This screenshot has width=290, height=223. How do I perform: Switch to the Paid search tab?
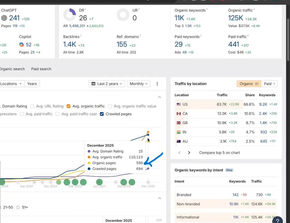point(41,69)
